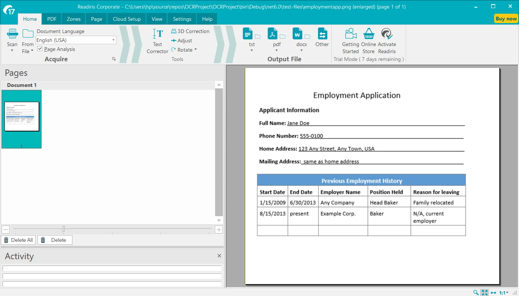Choose txt output file icon
519x296 pixels.
coord(248,34)
